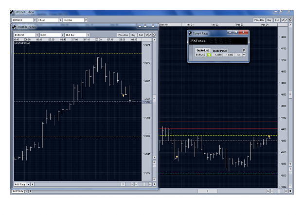The image size is (304, 215).
Task: Zoom out price axis minus in 5 min window
Action: [x=154, y=179]
